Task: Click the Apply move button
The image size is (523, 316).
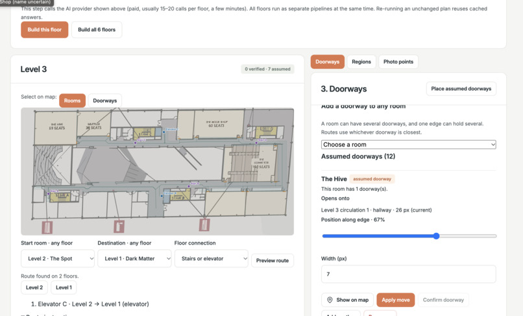Action: click(x=396, y=300)
